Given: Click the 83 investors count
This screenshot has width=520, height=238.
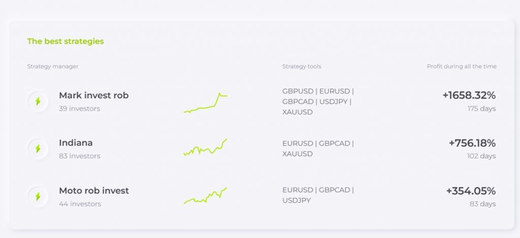Looking at the screenshot, I should [x=80, y=156].
